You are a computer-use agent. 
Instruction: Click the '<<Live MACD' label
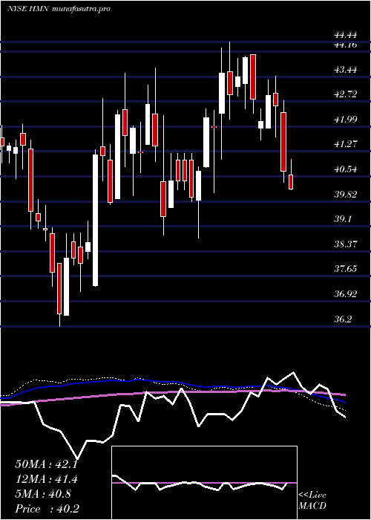(x=312, y=501)
